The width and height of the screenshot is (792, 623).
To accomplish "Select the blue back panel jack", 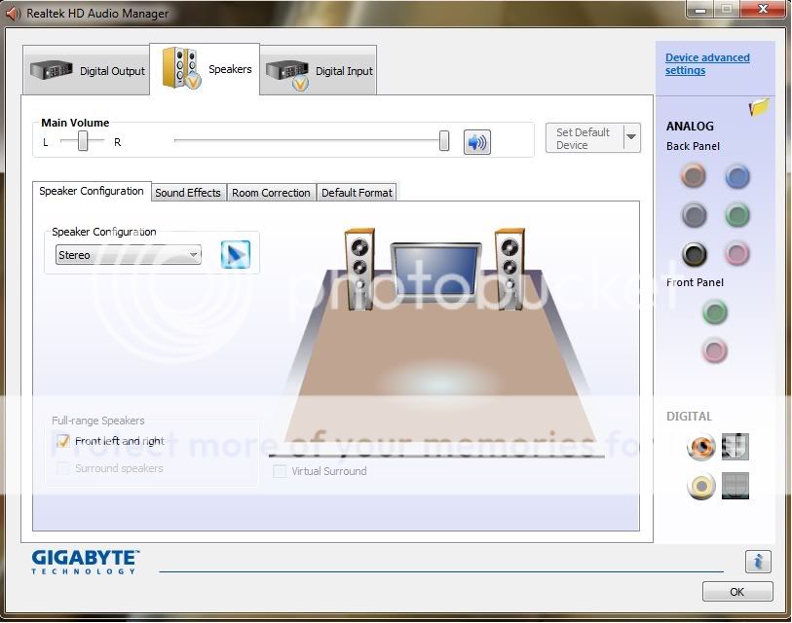I will 736,176.
